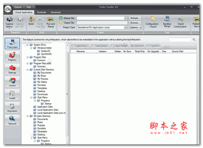Image resolution: width=203 pixels, height=148 pixels.
Task: Click the Browse button
Action: (x=135, y=23)
